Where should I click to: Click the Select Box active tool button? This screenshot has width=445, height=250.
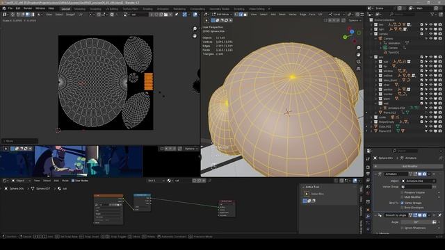(306, 194)
